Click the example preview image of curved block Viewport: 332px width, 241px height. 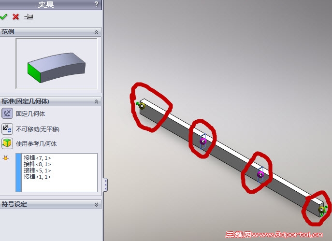pos(57,64)
